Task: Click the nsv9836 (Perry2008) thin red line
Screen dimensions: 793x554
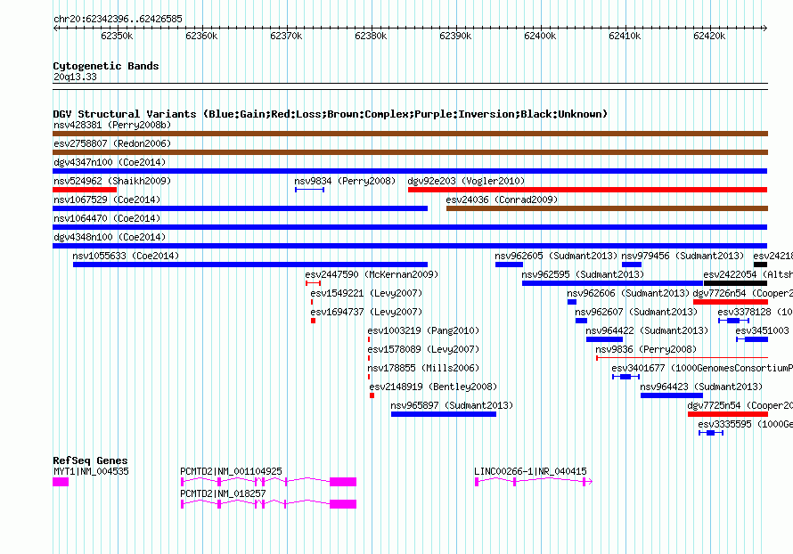Action: point(682,358)
